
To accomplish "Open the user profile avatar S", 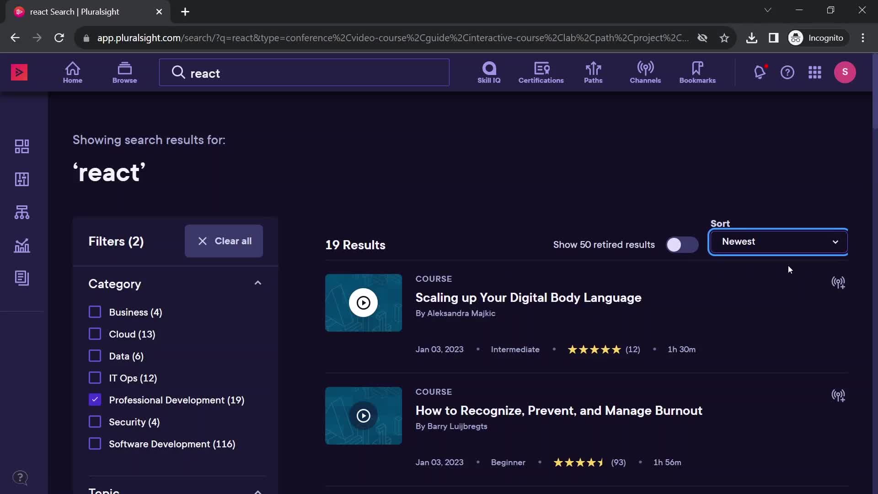I will (845, 72).
